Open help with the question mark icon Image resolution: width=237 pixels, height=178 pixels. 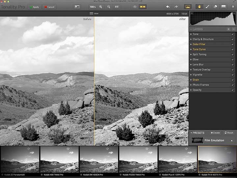(233, 7)
